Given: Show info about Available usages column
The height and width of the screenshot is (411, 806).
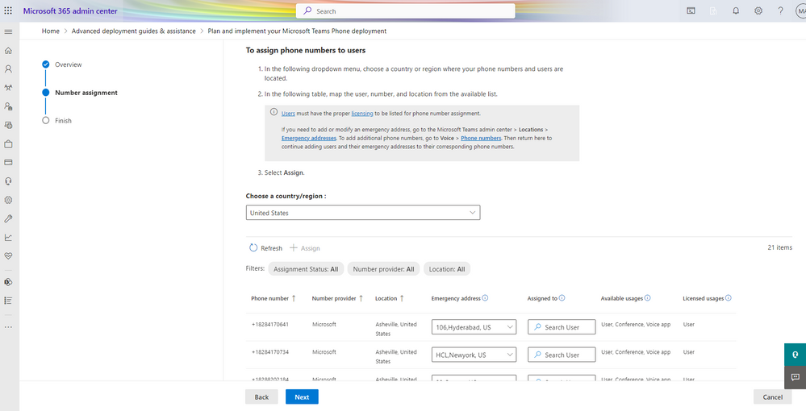Looking at the screenshot, I should [647, 298].
